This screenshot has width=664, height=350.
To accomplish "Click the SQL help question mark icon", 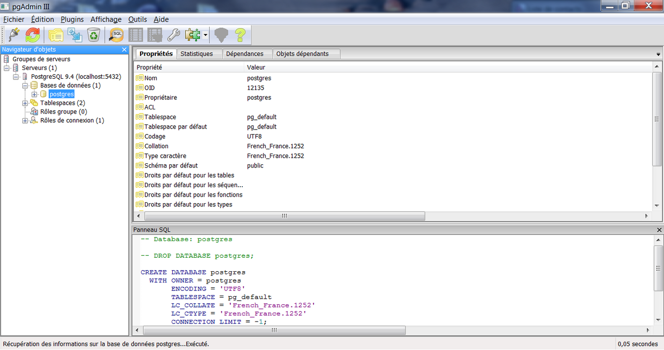I will click(240, 35).
